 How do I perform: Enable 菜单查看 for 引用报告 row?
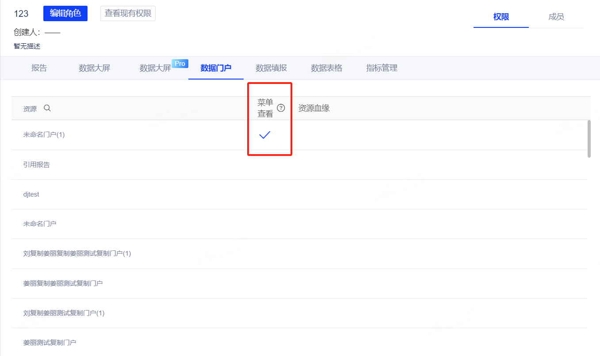tap(264, 165)
